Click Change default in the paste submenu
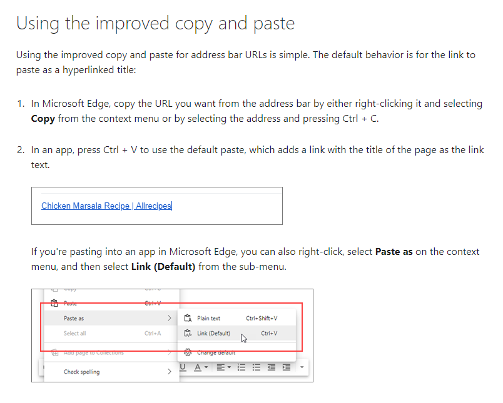The width and height of the screenshot is (503, 403). point(216,352)
